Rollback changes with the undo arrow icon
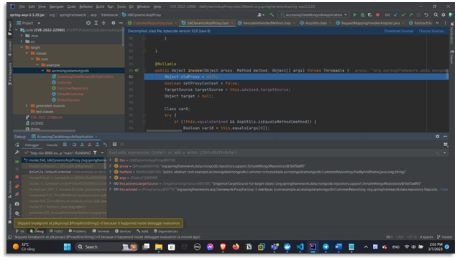The width and height of the screenshot is (457, 260). [x=426, y=15]
